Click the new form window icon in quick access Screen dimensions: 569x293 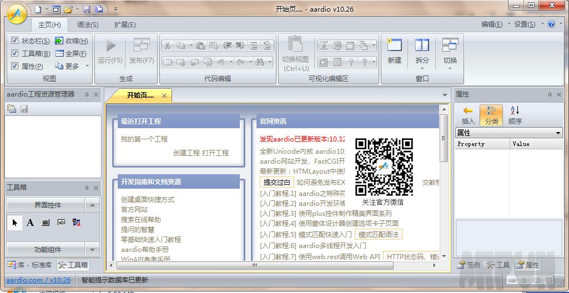click(56, 9)
